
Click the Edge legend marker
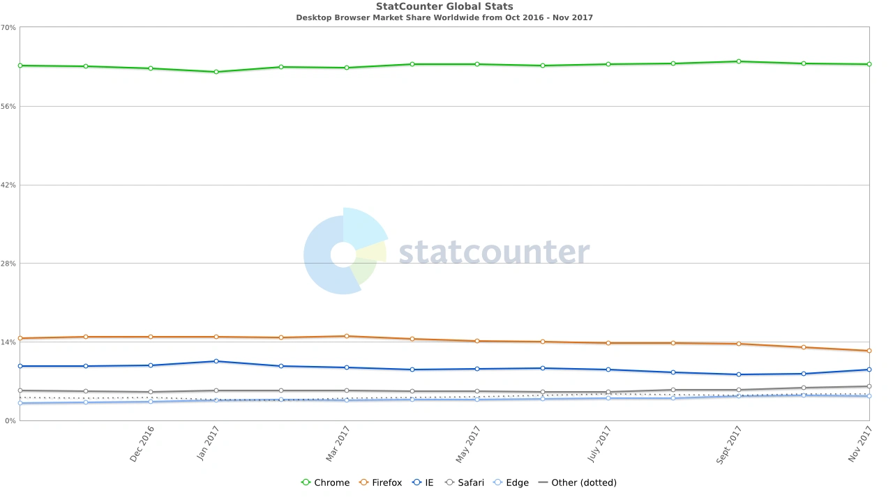[x=498, y=482]
